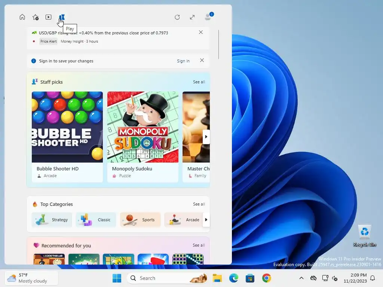Screen dimensions: 383x287
Task: Close the sign-in notification banner
Action: tap(202, 60)
